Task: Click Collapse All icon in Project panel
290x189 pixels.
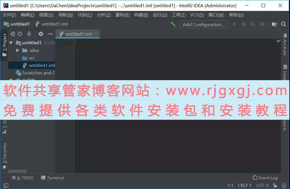Action: point(29,34)
